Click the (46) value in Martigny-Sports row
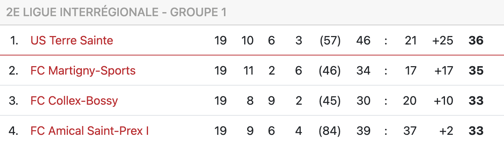 (330, 70)
